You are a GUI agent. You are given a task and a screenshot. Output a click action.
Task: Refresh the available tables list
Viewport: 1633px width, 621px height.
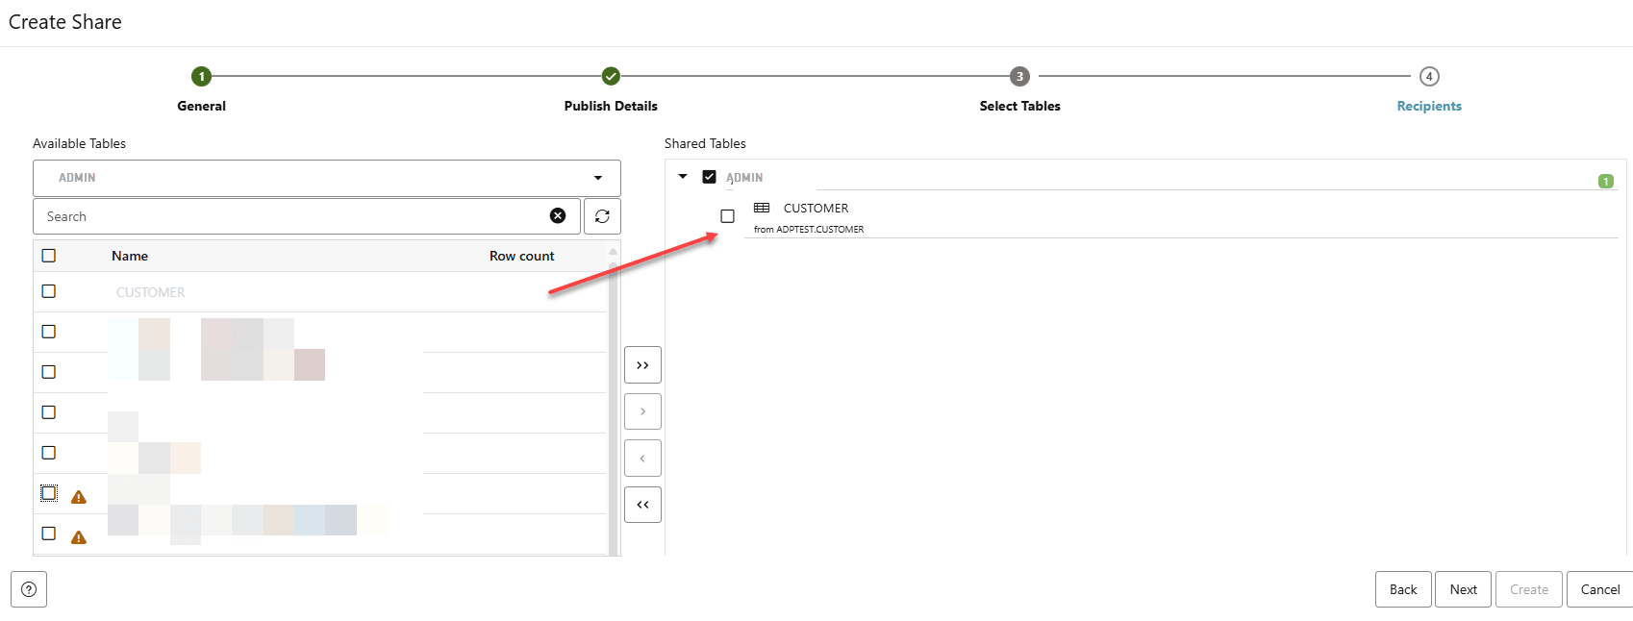coord(602,216)
